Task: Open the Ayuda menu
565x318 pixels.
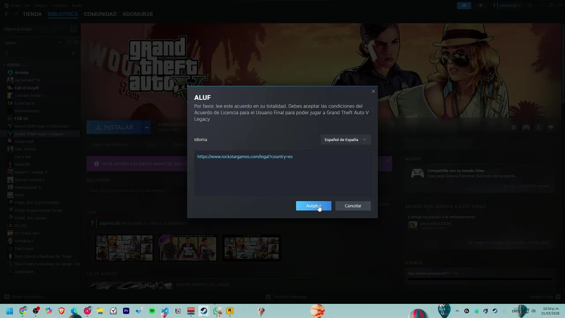Action: [x=76, y=5]
